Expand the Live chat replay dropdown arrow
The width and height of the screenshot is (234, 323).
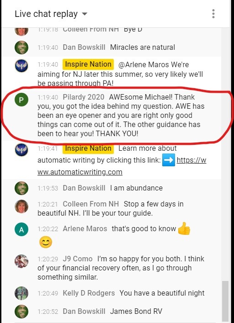(x=85, y=14)
